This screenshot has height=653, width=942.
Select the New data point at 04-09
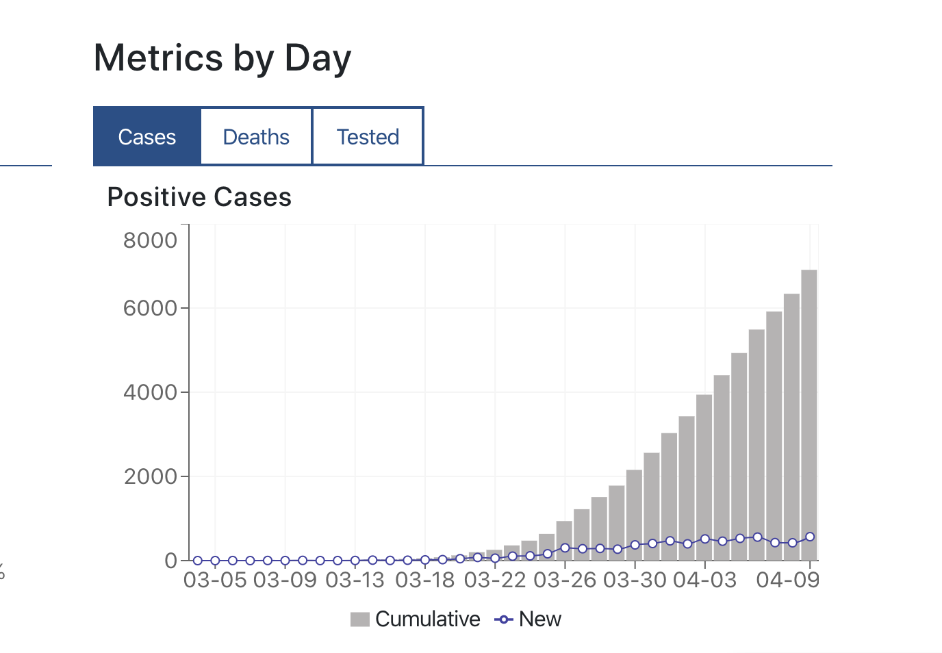click(810, 537)
